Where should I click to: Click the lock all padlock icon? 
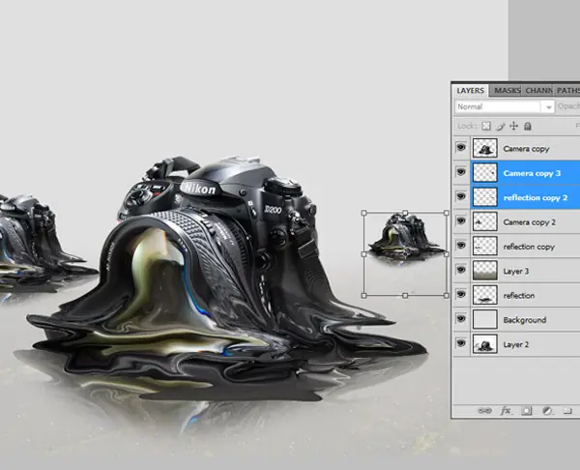[x=528, y=126]
